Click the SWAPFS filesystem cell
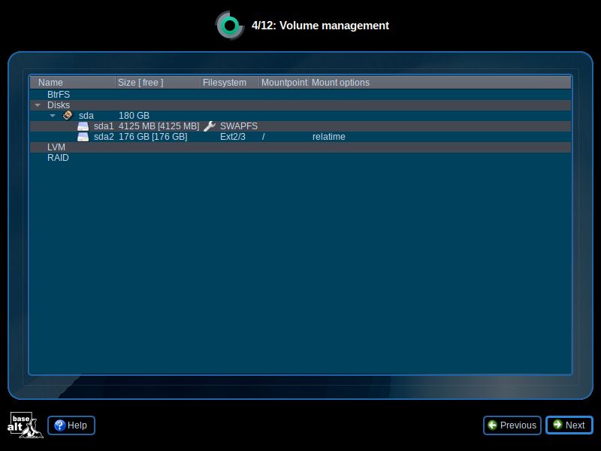 pyautogui.click(x=239, y=126)
